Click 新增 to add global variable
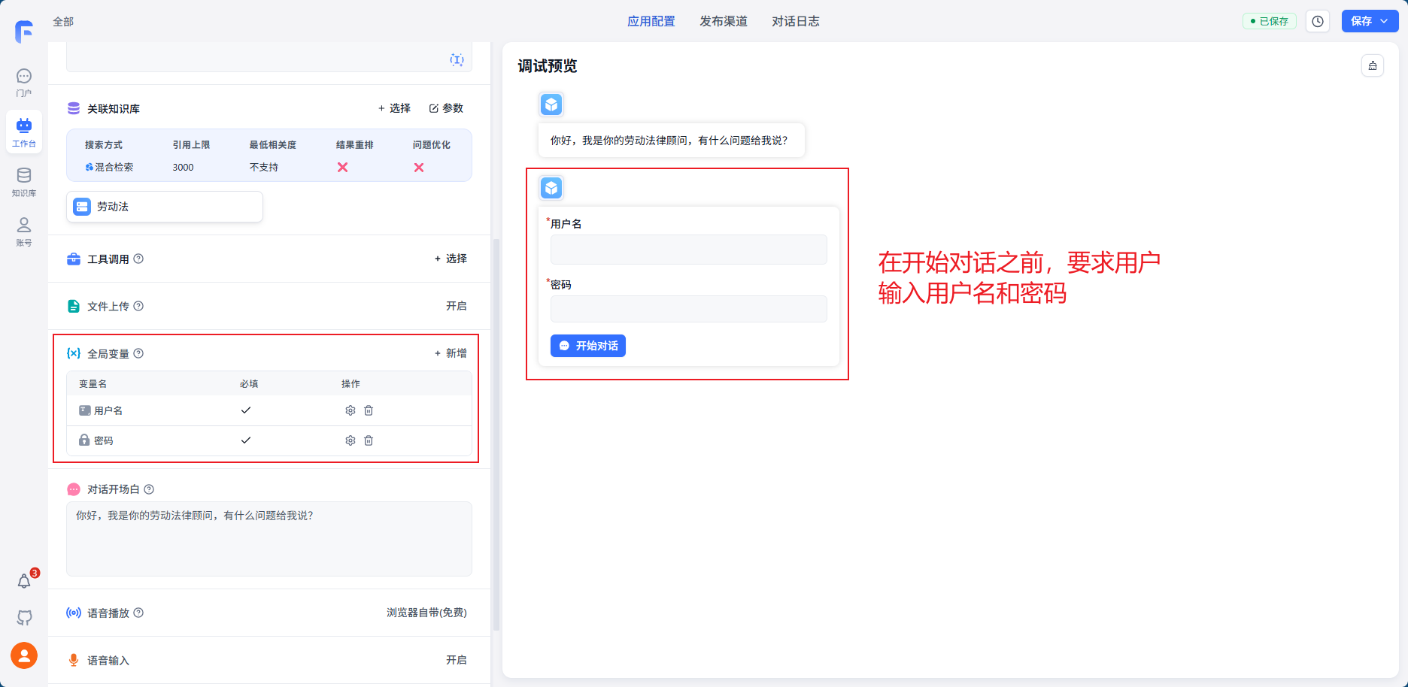 coord(451,353)
